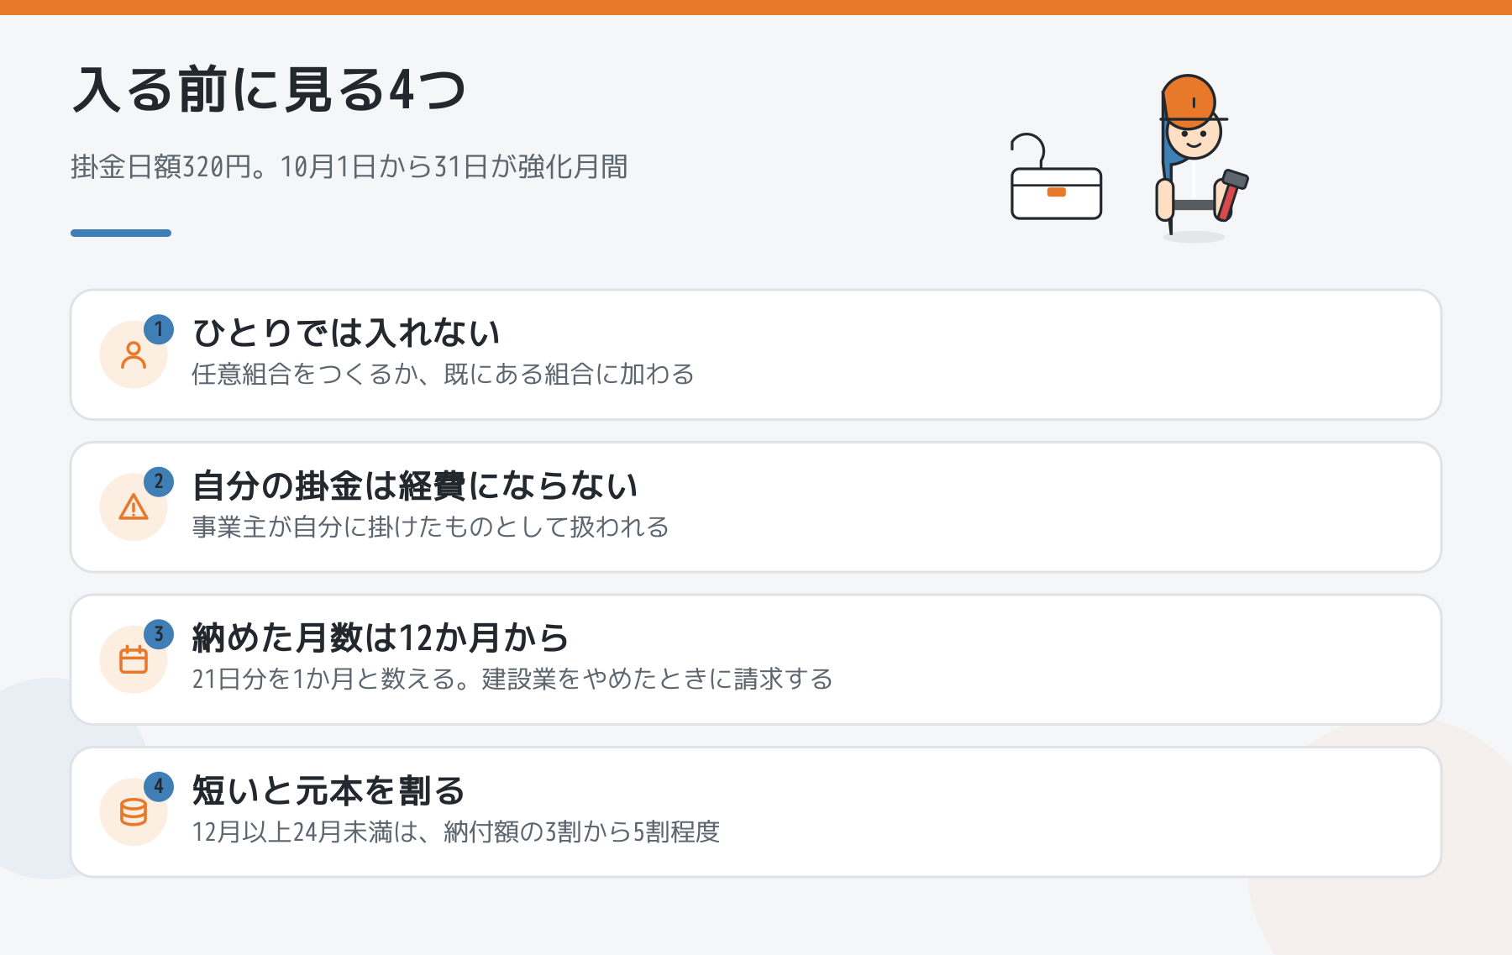Screen dimensions: 1512x955
Task: Click the subtitle 掛金日額320円。10月1日から31日が強化月間
Action: 349,167
